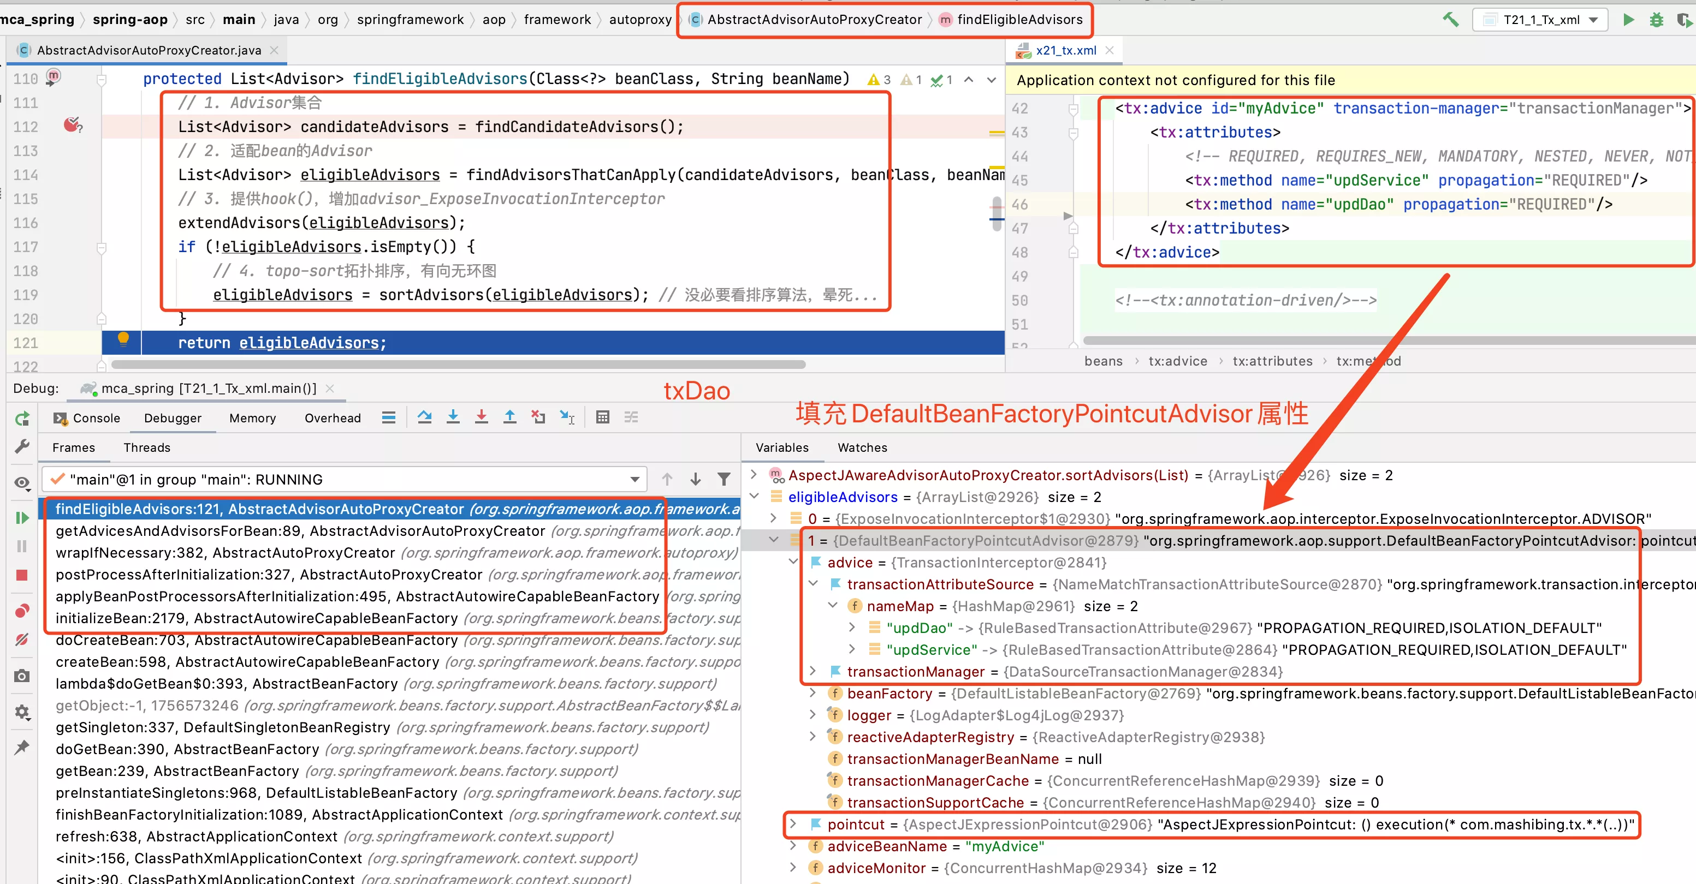This screenshot has width=1696, height=884.
Task: Expand the pointcut AspectJExpressionPointcut node
Action: [793, 823]
